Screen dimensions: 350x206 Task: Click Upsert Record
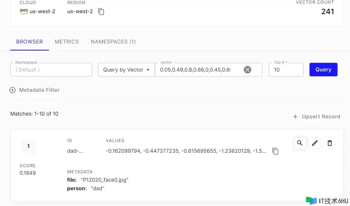pyautogui.click(x=317, y=117)
